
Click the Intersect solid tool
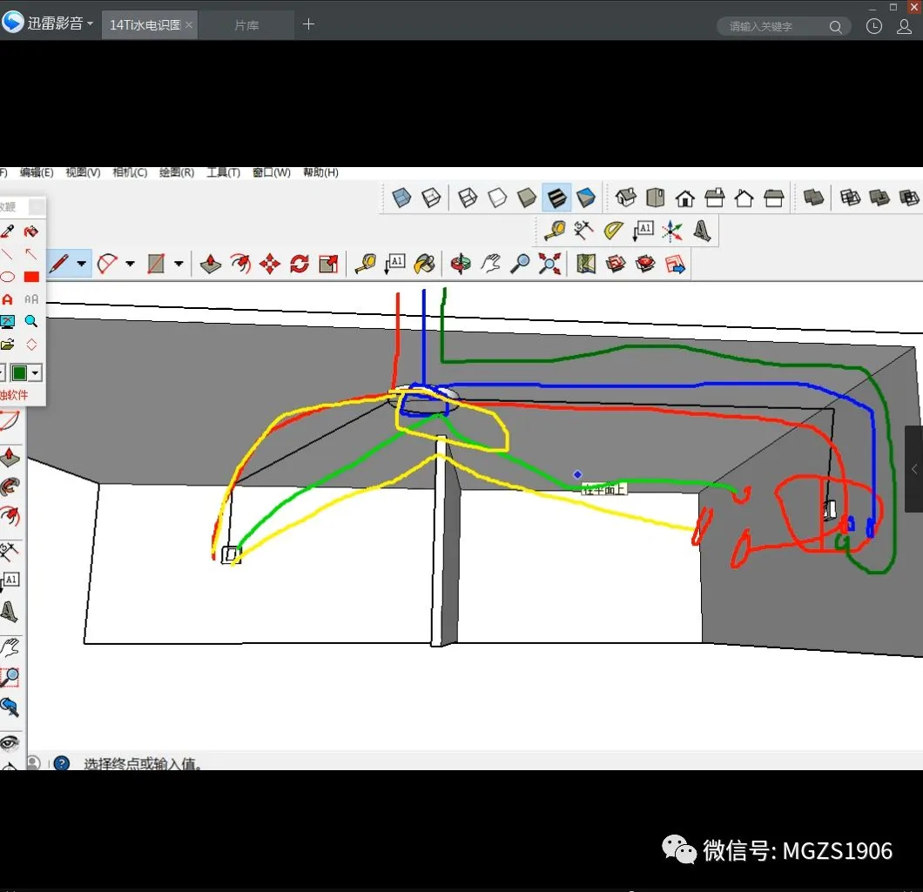pos(849,198)
